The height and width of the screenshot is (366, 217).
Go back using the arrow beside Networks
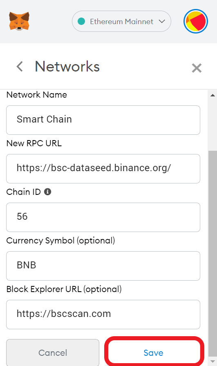20,67
